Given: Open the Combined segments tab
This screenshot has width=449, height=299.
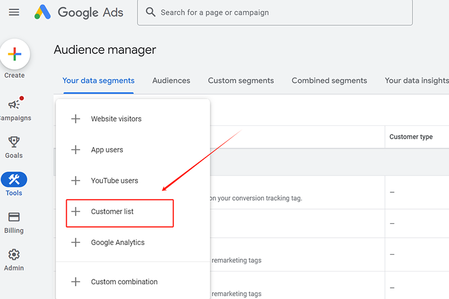Looking at the screenshot, I should pos(329,80).
